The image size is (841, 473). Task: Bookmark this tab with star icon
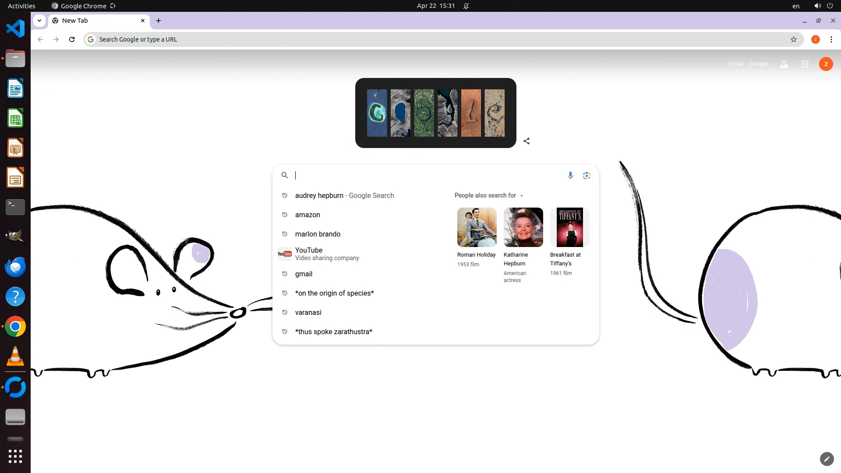click(x=793, y=39)
